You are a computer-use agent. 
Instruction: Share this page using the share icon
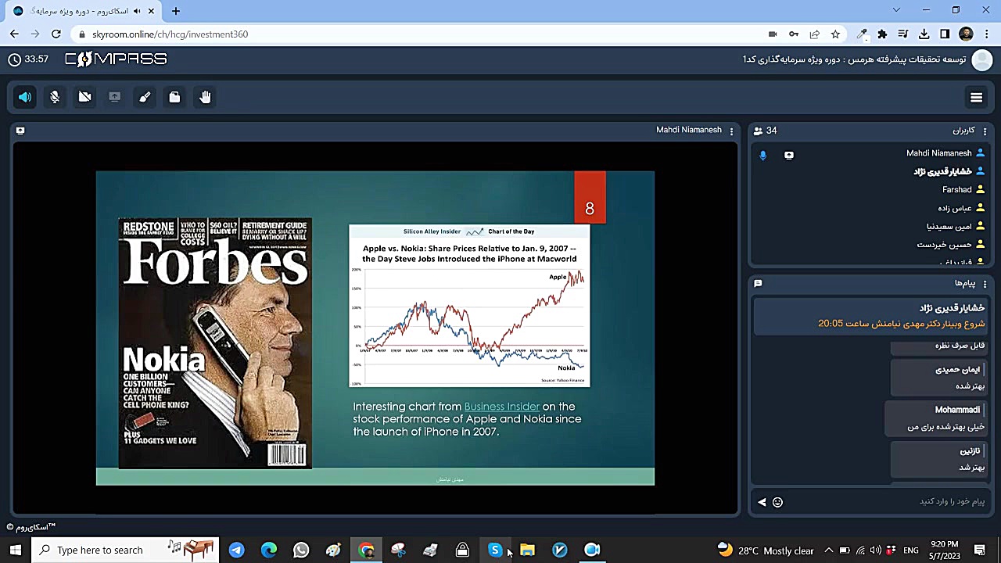click(814, 34)
